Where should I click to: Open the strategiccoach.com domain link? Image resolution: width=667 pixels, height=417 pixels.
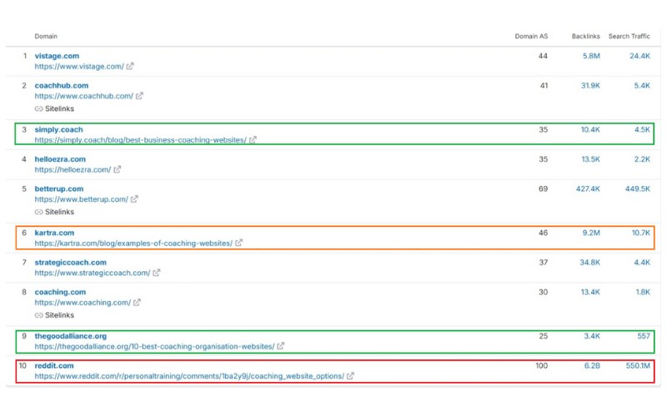[x=70, y=263]
